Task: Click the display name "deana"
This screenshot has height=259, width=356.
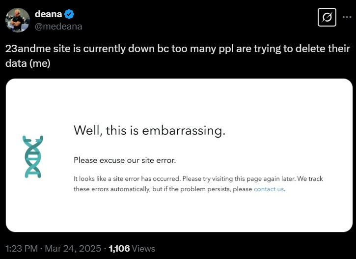Action: tap(48, 14)
